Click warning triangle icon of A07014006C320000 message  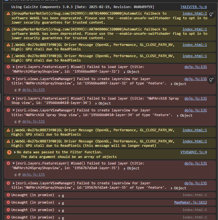(x=8, y=13)
